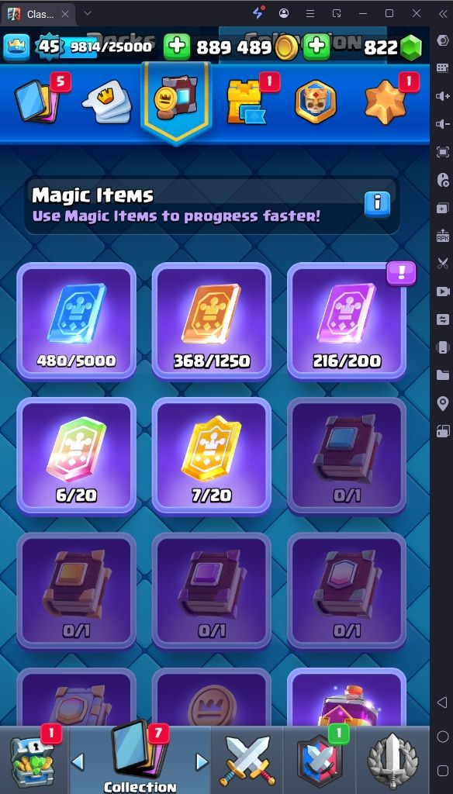Select the Rare Wild Card item 368/1250
Viewport: 453px width, 794px height.
(212, 321)
